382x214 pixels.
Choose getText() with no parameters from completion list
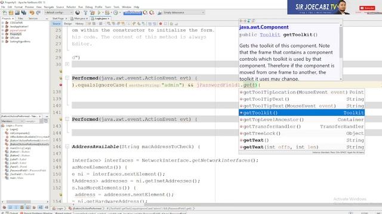coord(301,140)
